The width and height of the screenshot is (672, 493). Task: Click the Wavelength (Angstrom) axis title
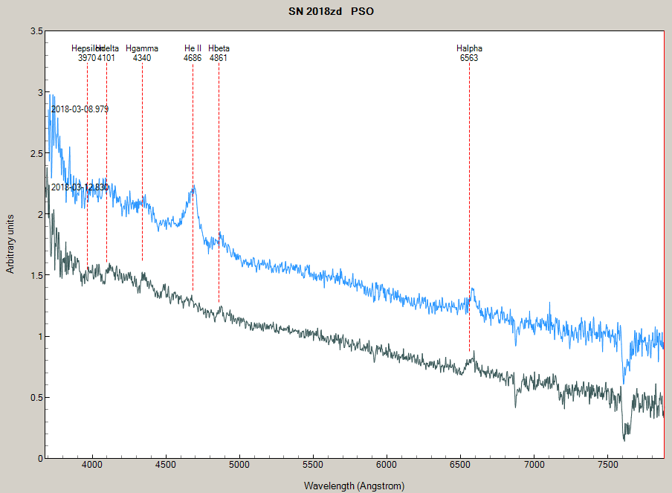click(354, 486)
